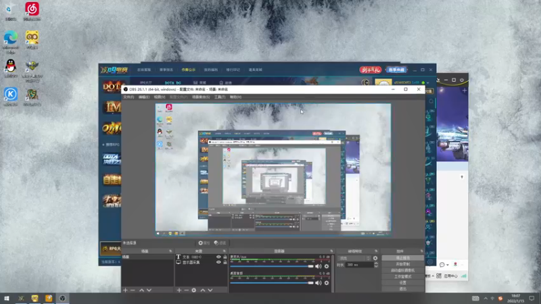
Task: Increase the transition duration value
Action: [376, 263]
